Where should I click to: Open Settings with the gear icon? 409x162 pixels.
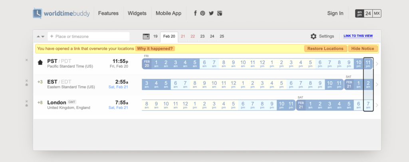(314, 36)
